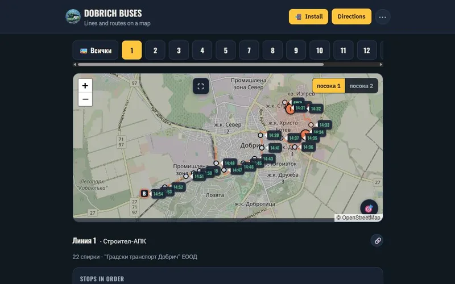The width and height of the screenshot is (455, 284).
Task: Click the Install button
Action: (308, 16)
